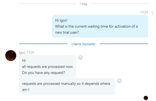Click blue unread line left of 'Ulæste beskeder'
Screen dimensions: 156x101
point(43,44)
